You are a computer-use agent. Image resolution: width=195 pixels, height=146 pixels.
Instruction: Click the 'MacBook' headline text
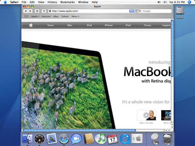[148, 72]
